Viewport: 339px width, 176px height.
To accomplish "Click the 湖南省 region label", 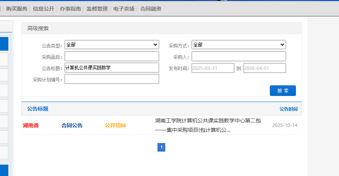I will (x=31, y=125).
